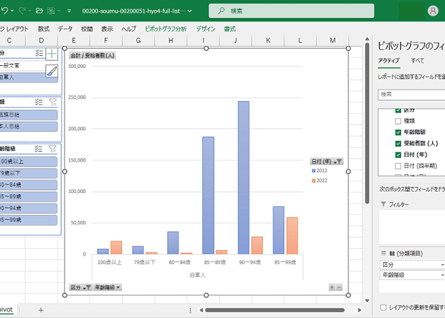Check the 日付 (四半期) field checkbox
445x318 pixels.
(398, 166)
